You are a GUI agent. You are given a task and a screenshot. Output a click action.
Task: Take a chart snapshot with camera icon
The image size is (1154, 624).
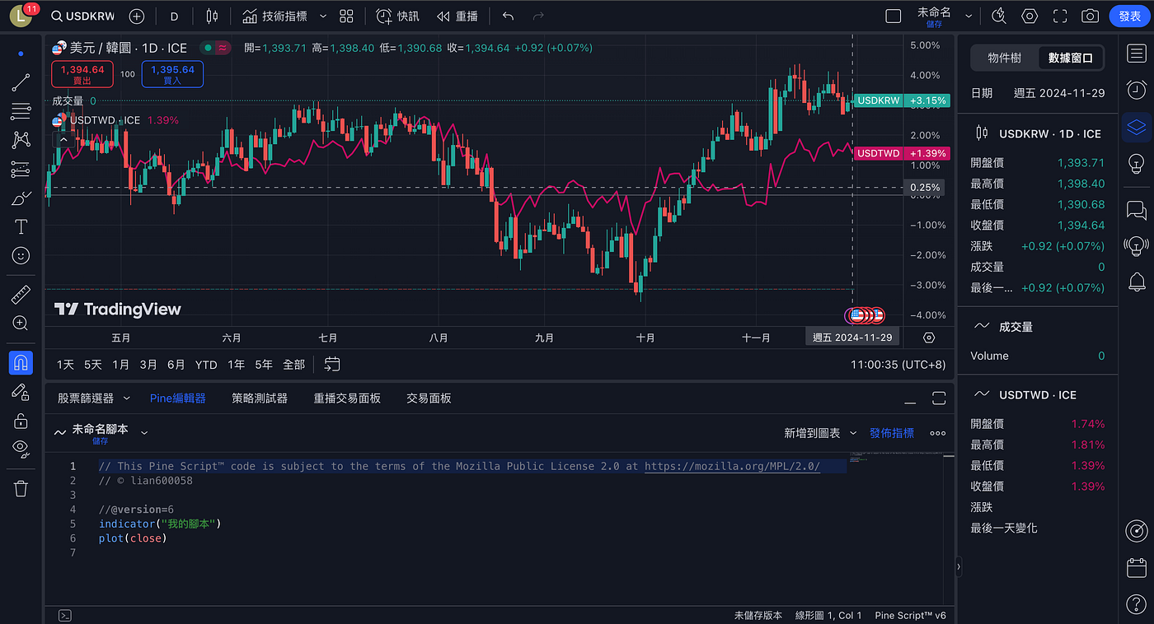(1090, 16)
